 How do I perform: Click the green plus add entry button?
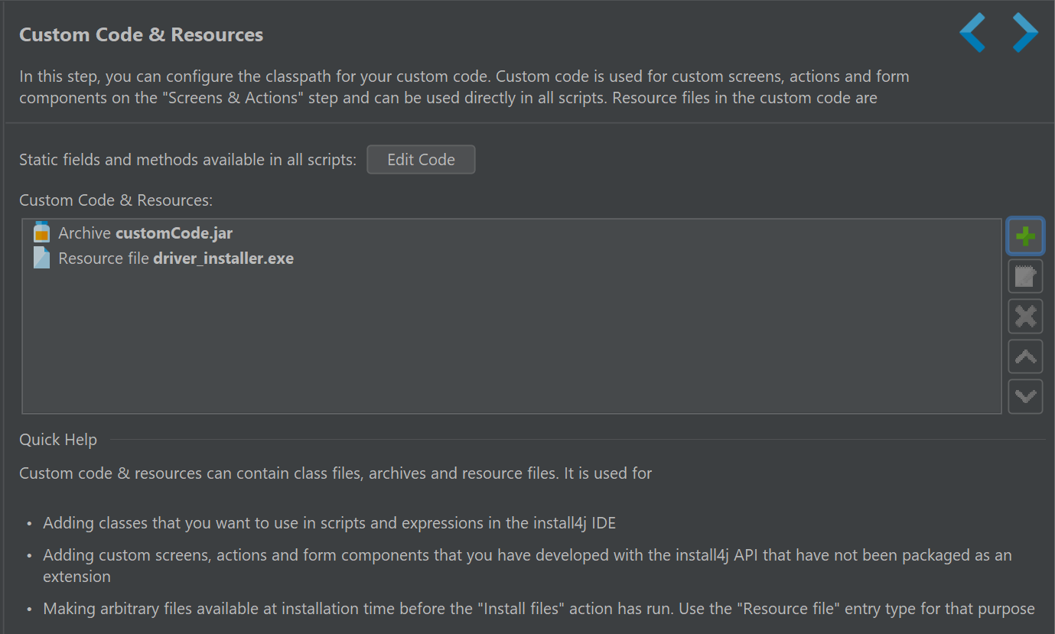[x=1025, y=236]
